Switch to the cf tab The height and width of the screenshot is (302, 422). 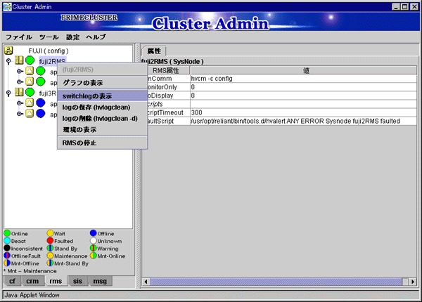(x=12, y=281)
